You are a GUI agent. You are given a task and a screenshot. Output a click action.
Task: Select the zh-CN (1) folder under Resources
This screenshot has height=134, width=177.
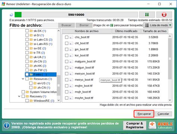point(44,87)
